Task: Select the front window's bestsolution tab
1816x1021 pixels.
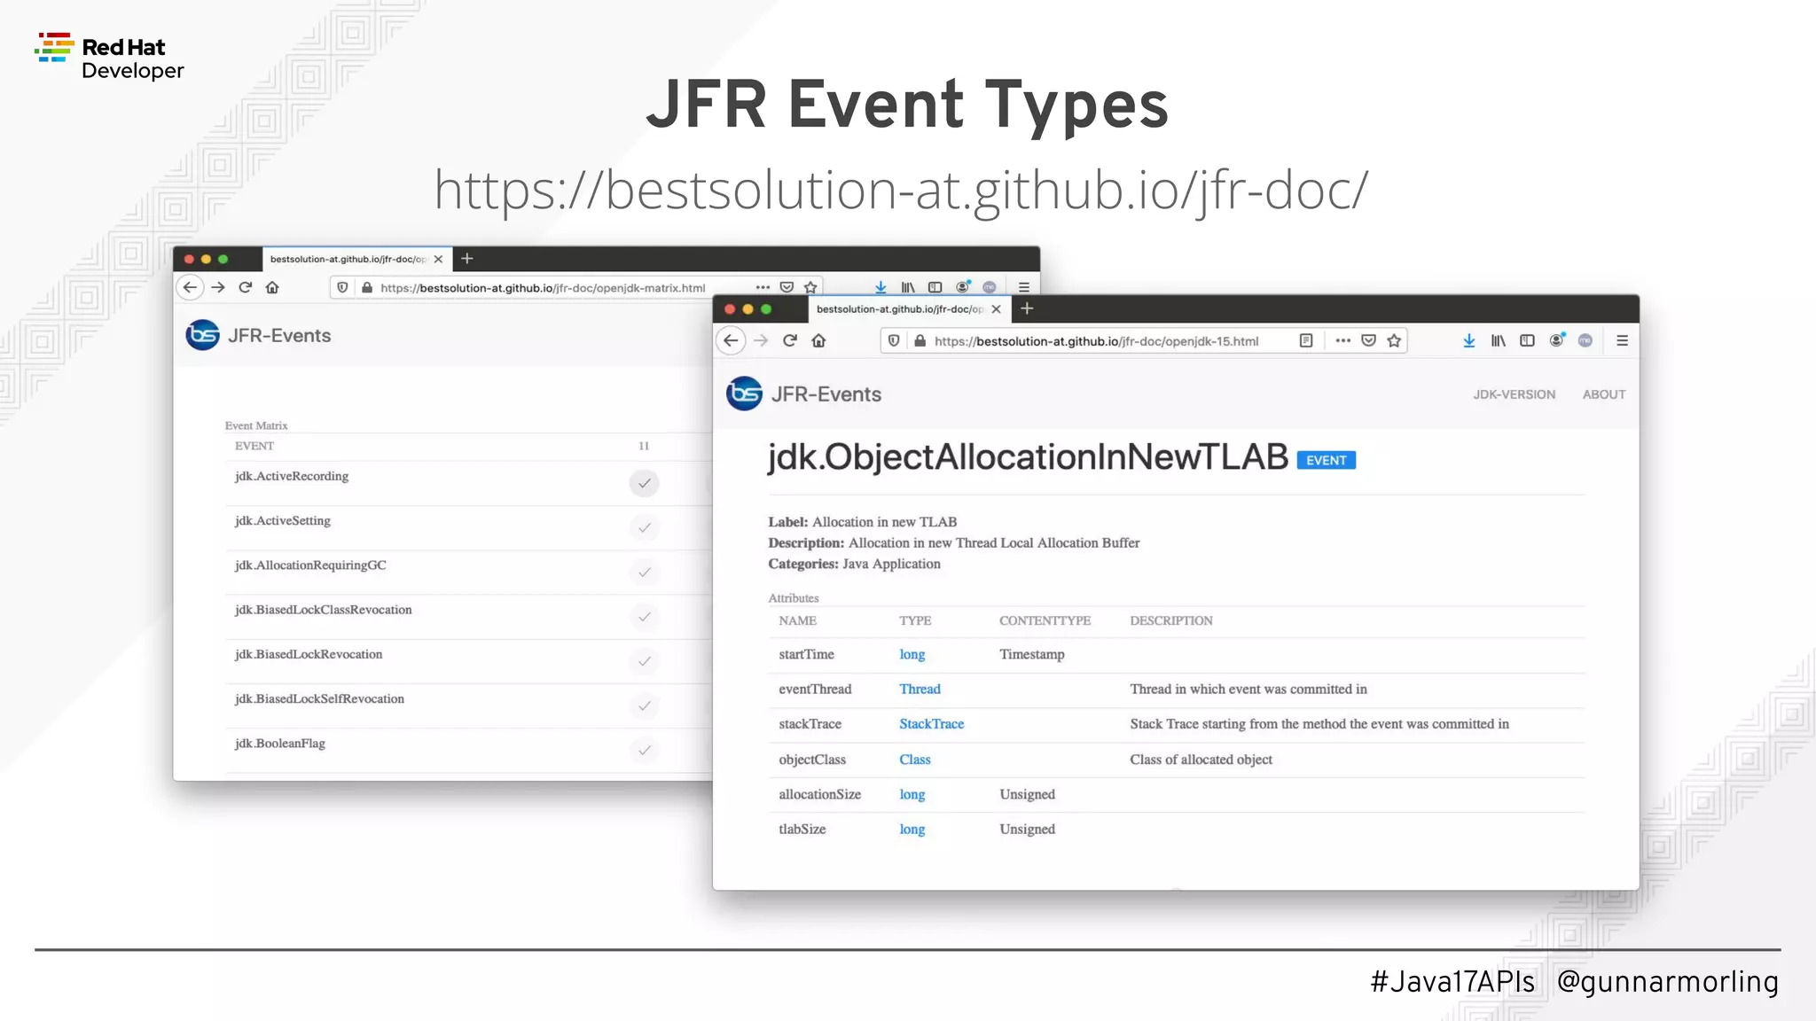Action: tap(909, 309)
